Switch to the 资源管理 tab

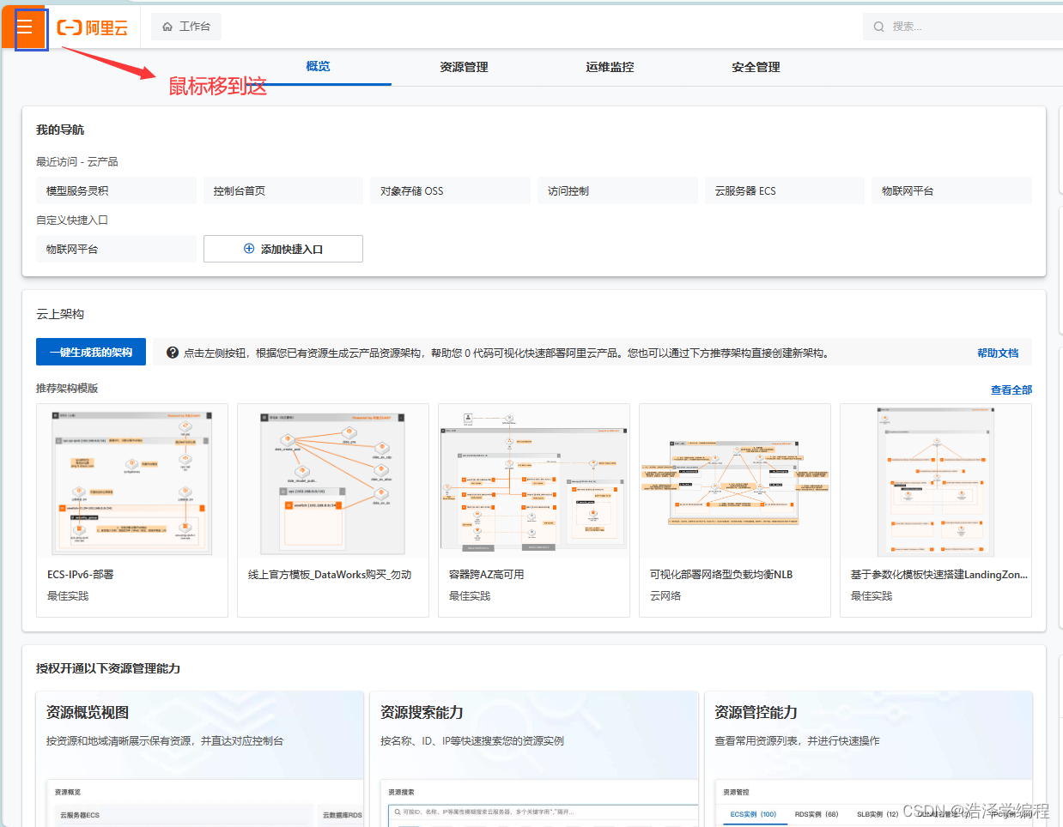click(x=463, y=67)
